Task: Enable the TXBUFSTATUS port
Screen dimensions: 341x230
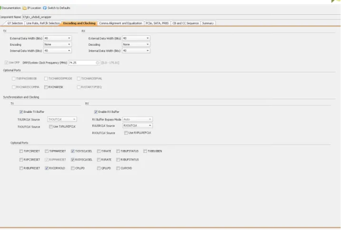Action: point(118,151)
